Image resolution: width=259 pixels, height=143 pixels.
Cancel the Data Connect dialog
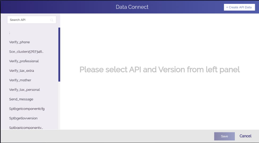coord(245,136)
